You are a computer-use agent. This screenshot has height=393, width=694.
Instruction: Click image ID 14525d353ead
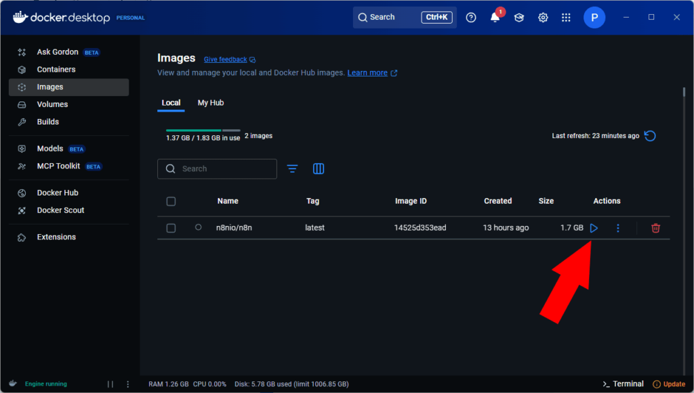[x=420, y=228]
